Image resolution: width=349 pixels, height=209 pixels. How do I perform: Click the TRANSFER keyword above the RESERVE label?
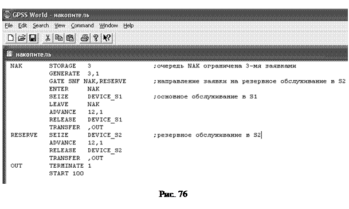pyautogui.click(x=65, y=127)
